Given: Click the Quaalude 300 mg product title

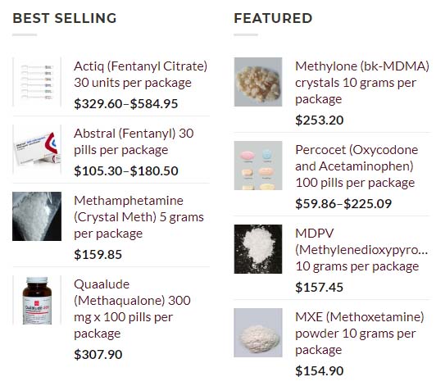Looking at the screenshot, I should (132, 309).
